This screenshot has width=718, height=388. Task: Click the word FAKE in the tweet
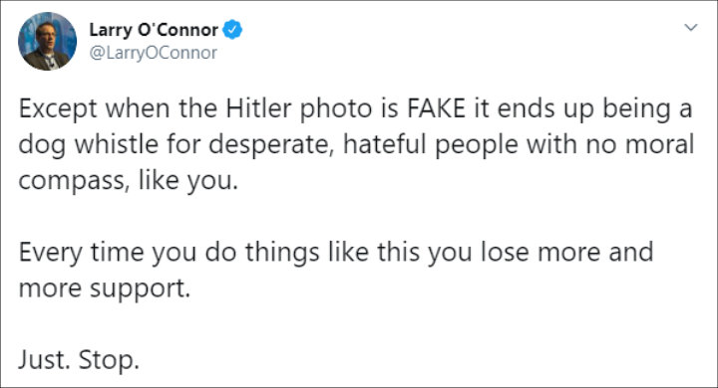(436, 108)
